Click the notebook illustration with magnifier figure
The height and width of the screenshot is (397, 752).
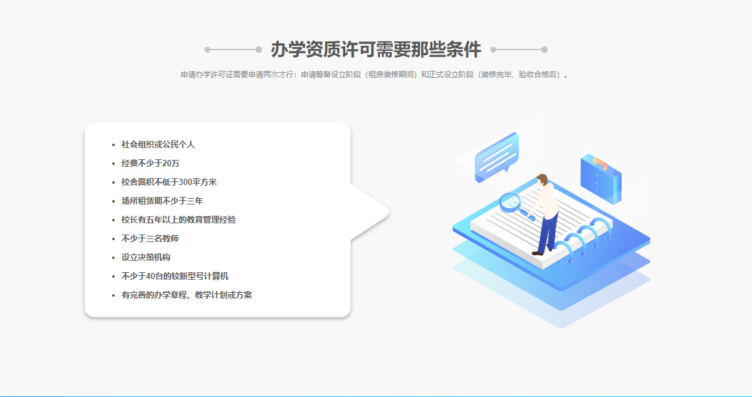point(551,221)
